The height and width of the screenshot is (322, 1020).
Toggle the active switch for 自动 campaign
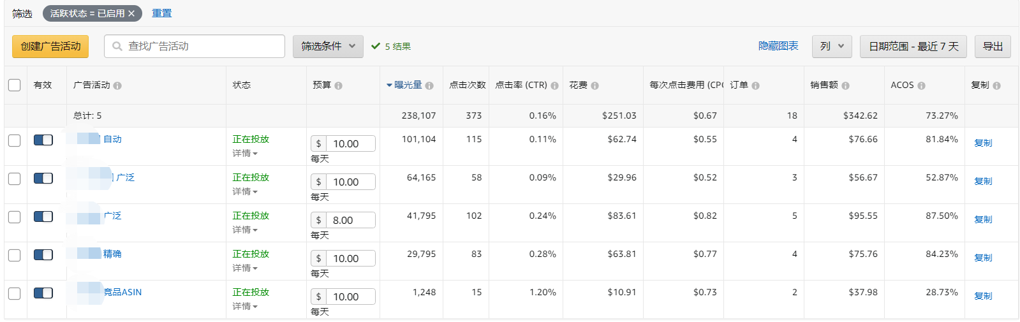pos(43,140)
